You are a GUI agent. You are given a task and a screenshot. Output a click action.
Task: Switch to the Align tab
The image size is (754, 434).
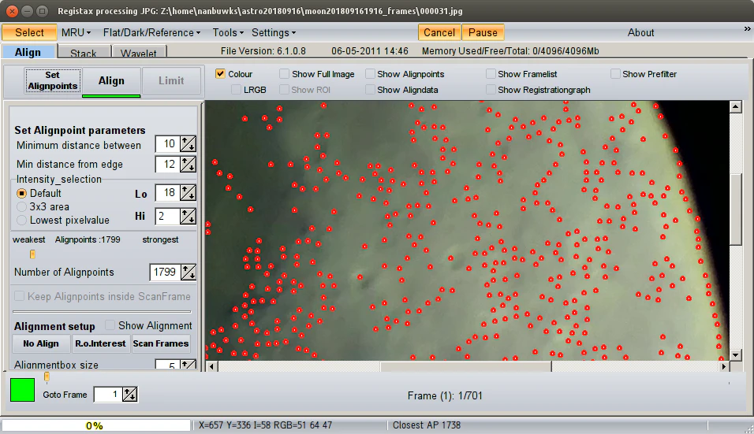28,52
